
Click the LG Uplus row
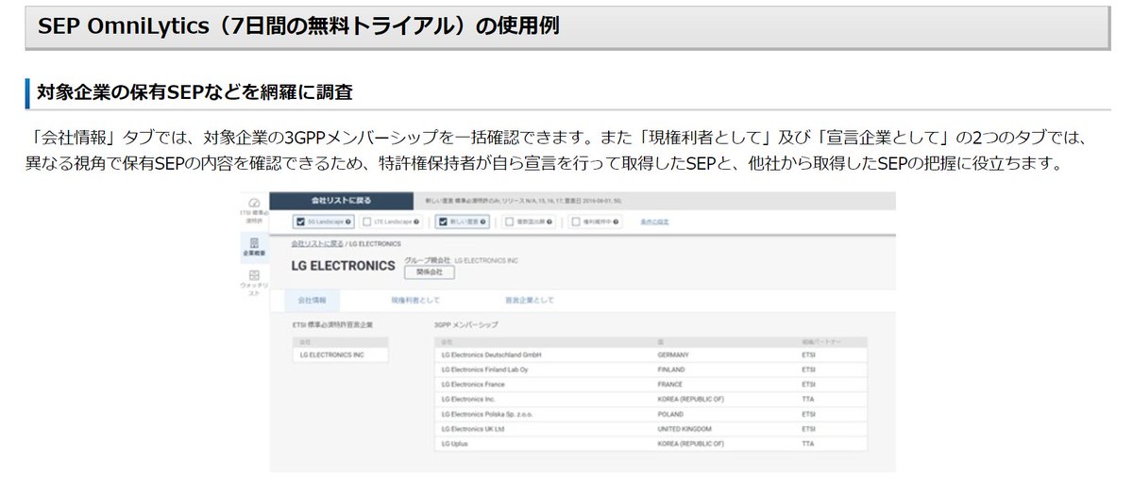pos(650,443)
